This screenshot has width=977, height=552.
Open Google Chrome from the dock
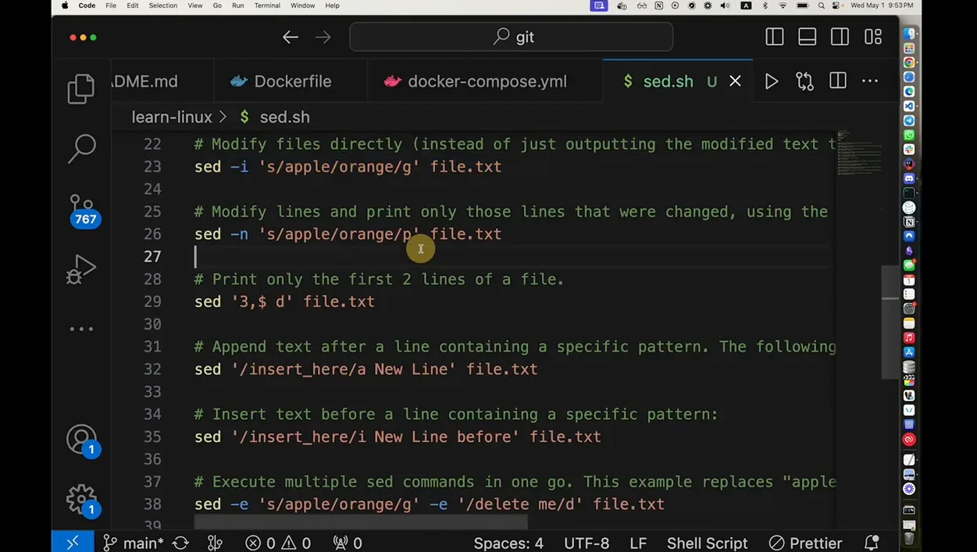[909, 62]
